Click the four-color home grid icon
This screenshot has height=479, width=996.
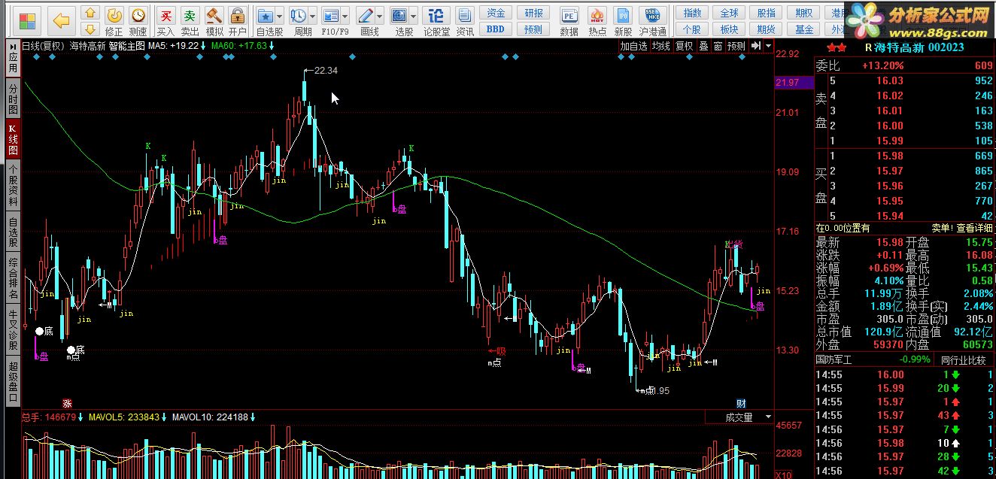click(28, 20)
